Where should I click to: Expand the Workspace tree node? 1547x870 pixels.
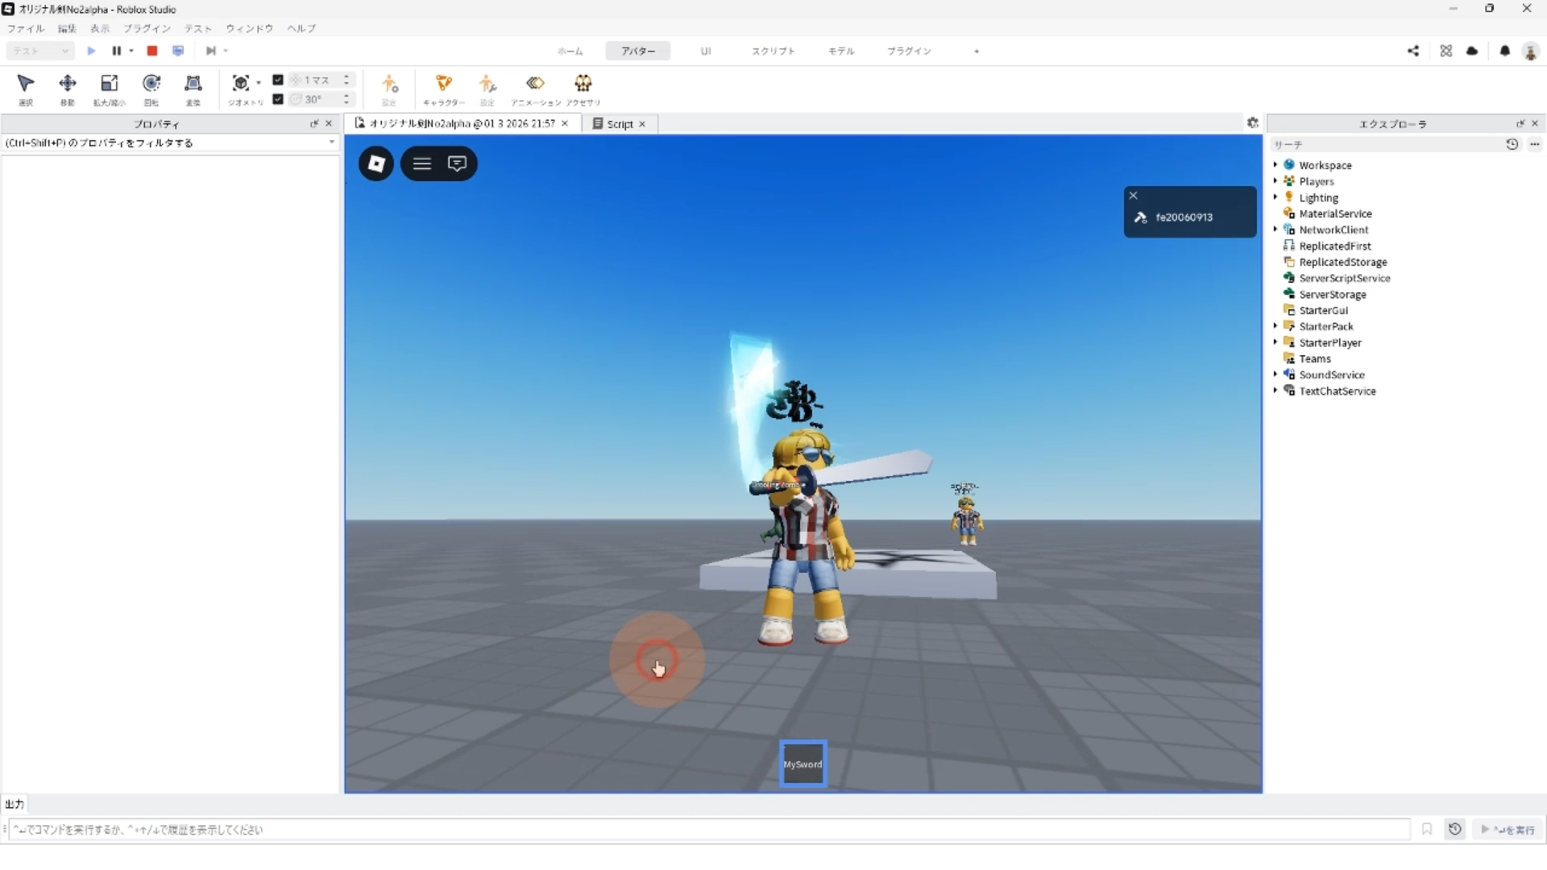[x=1275, y=165]
